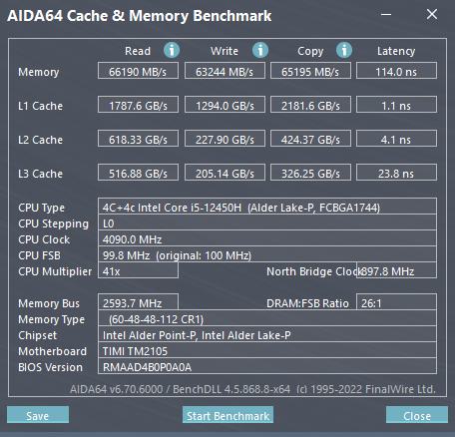Start the benchmark run

tap(227, 415)
